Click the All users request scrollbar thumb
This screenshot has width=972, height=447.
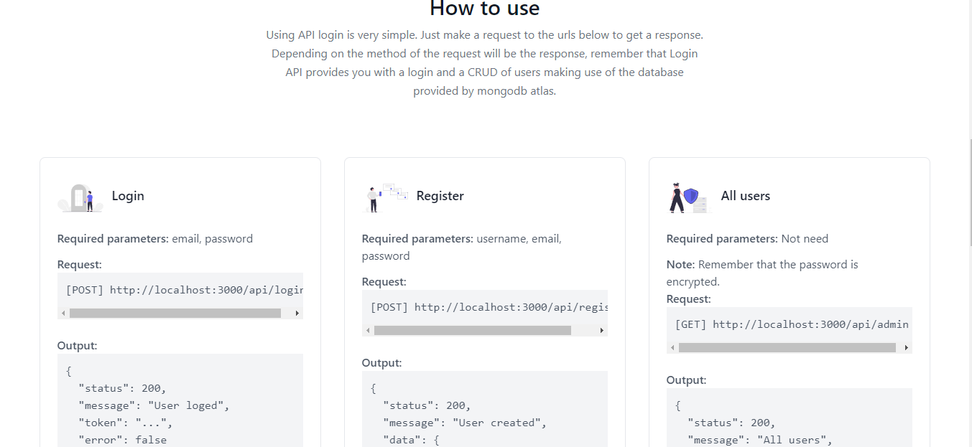787,348
